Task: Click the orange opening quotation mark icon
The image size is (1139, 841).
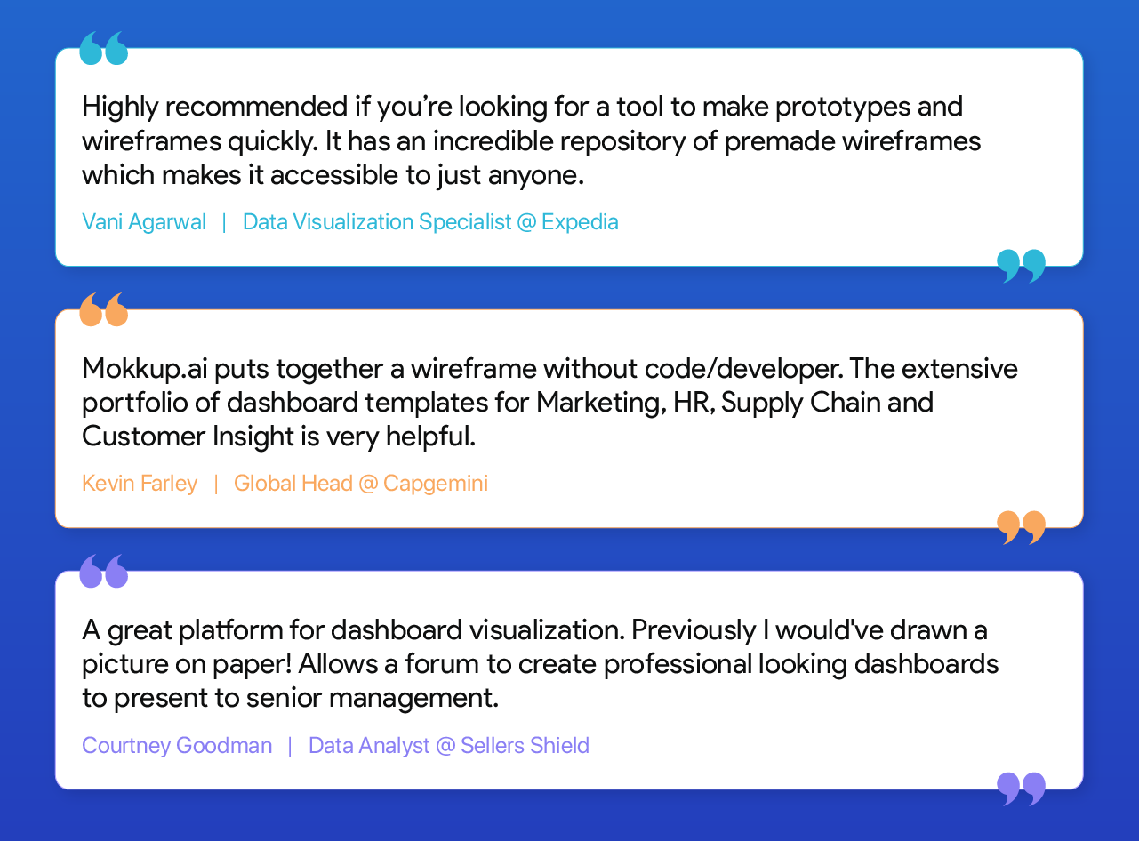Action: (103, 310)
